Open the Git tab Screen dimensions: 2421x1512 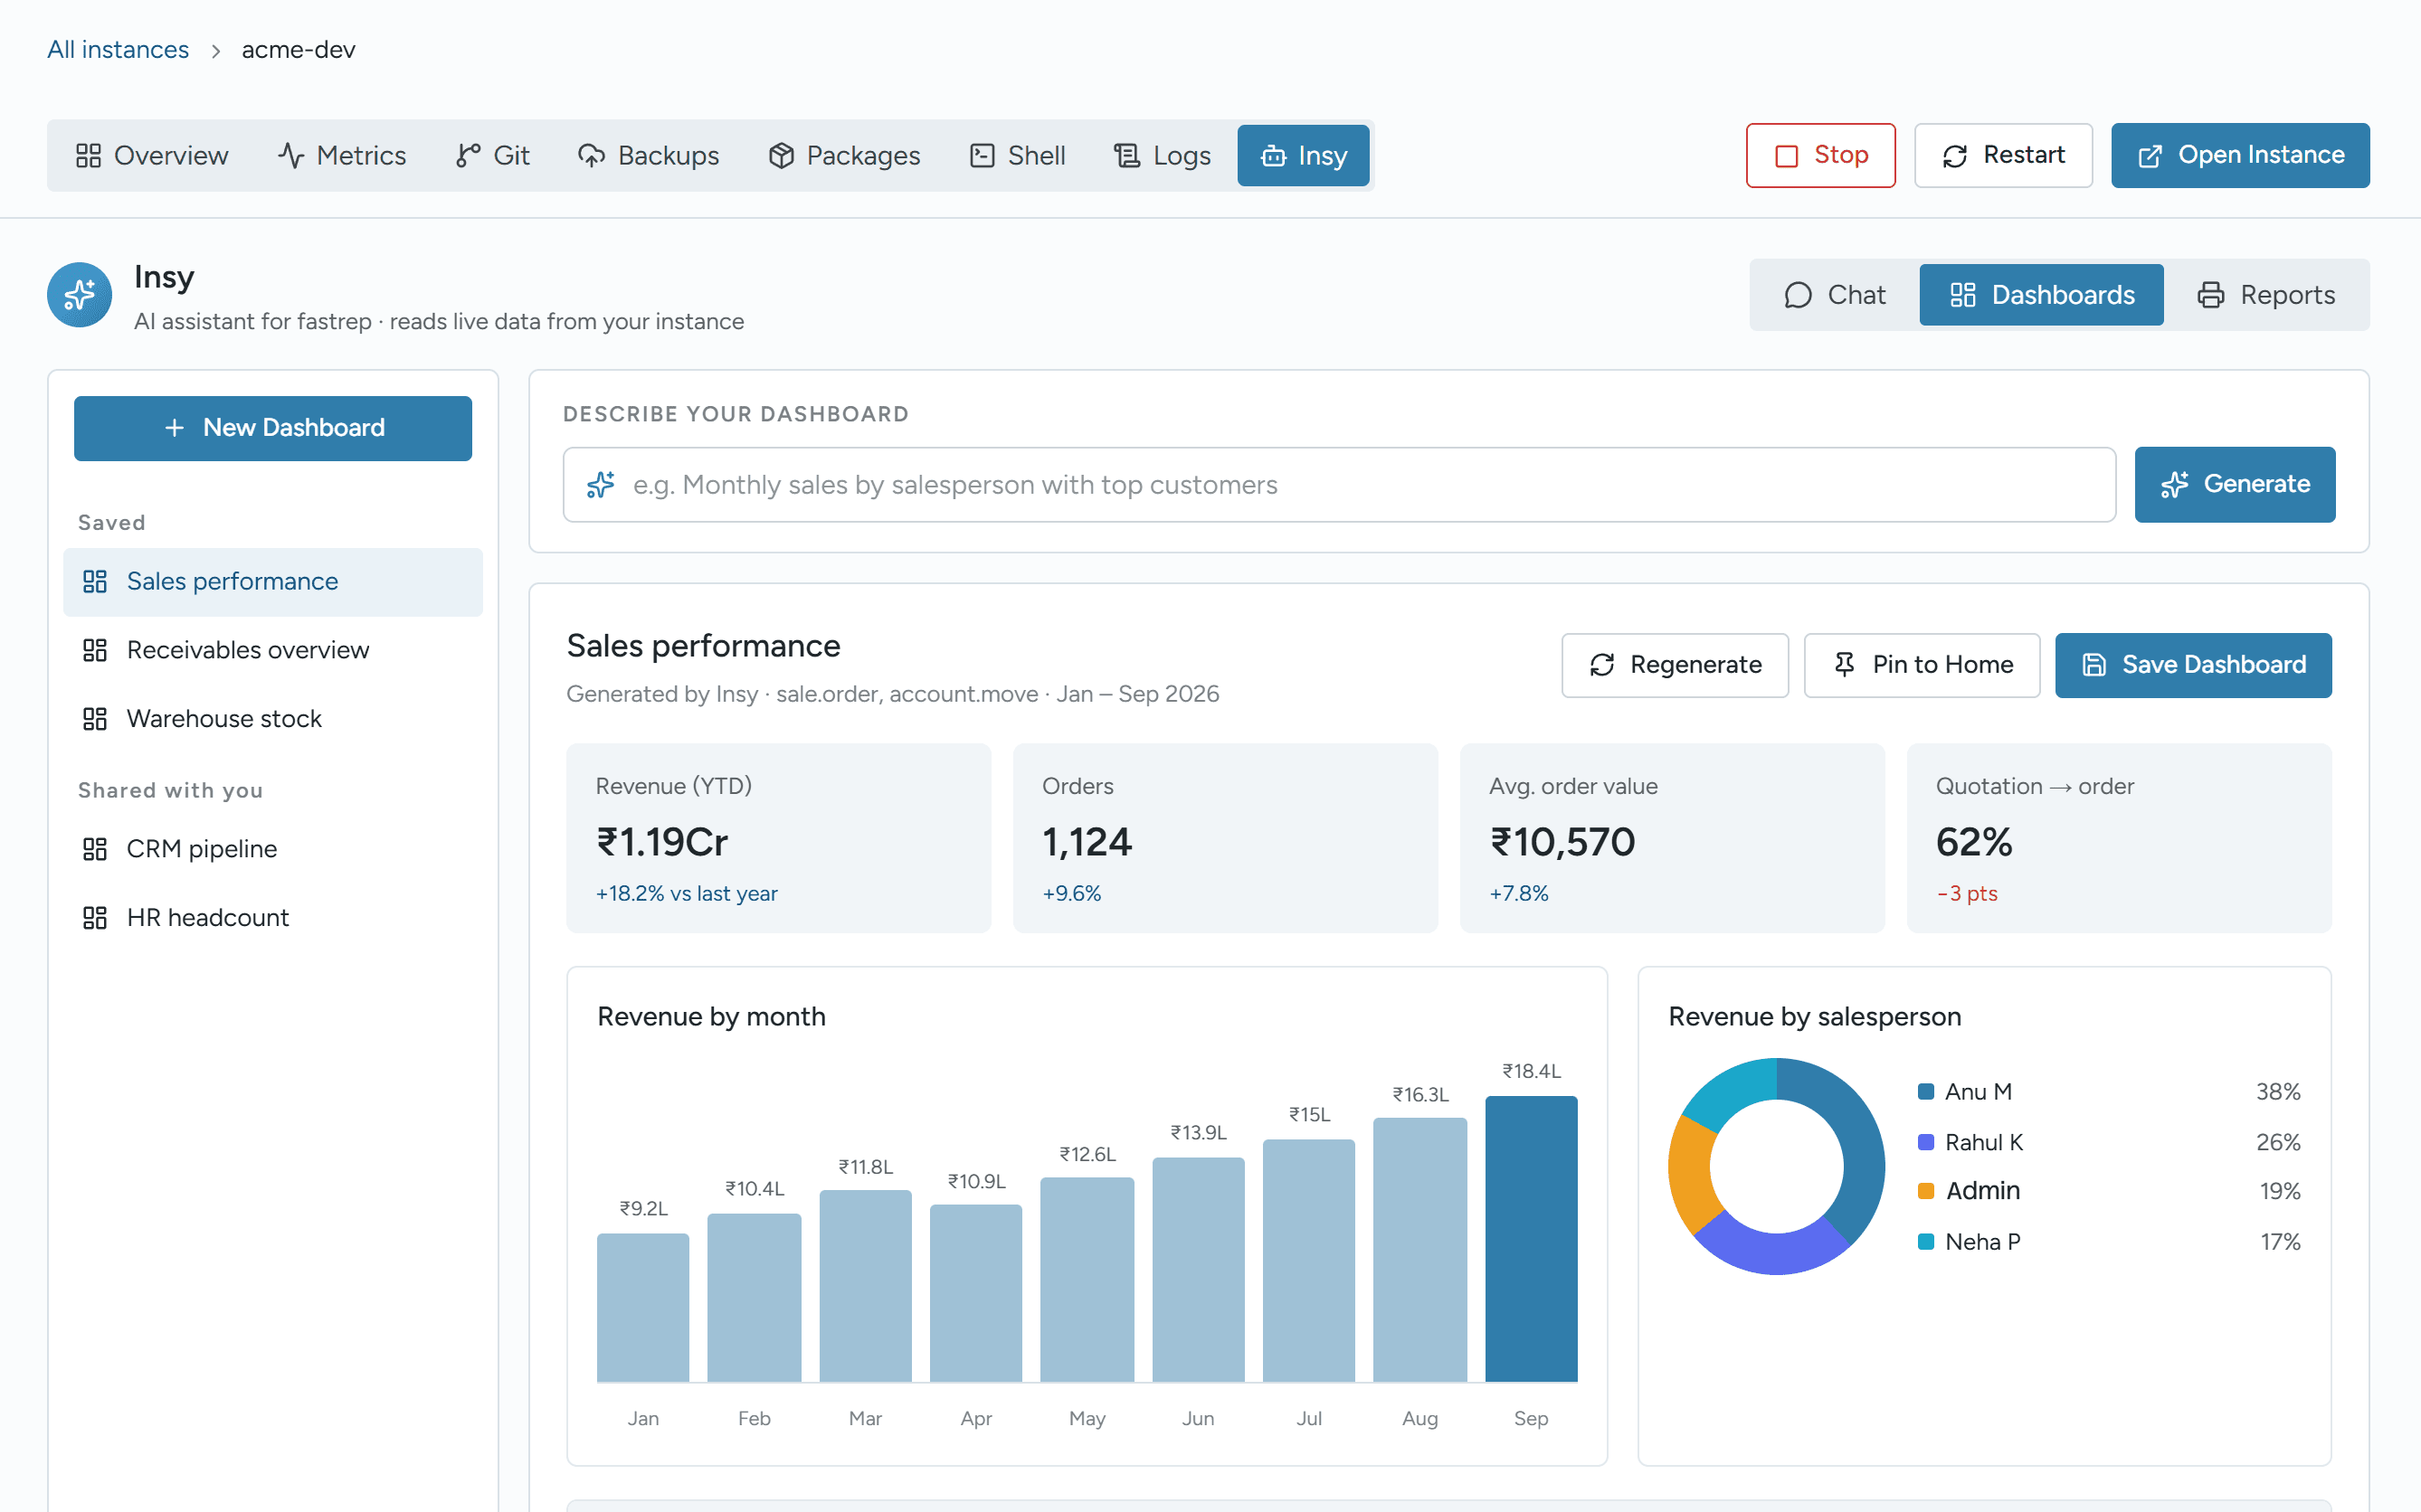(x=493, y=155)
